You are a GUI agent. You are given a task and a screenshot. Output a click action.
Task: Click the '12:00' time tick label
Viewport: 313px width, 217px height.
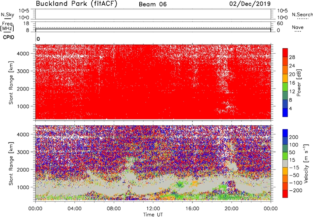tap(153, 209)
